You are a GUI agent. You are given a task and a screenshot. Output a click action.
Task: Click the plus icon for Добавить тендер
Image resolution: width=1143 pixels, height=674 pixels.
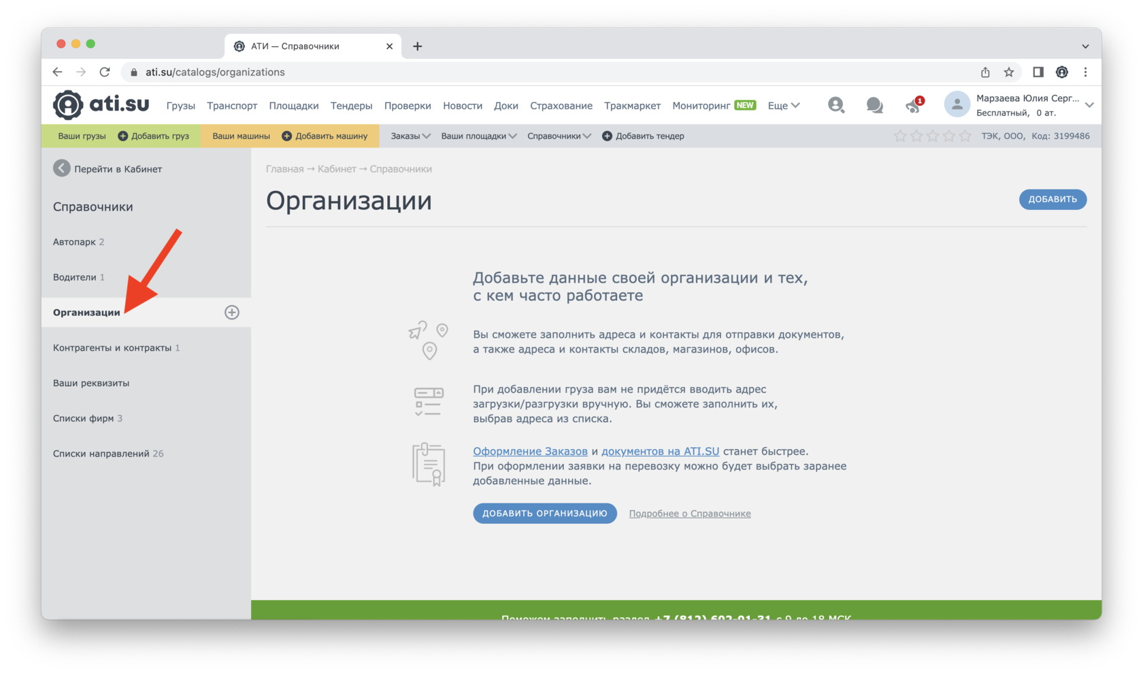tap(608, 136)
